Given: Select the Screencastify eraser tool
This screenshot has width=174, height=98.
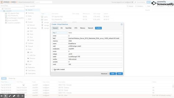Looking at the screenshot, I should click(14, 96).
